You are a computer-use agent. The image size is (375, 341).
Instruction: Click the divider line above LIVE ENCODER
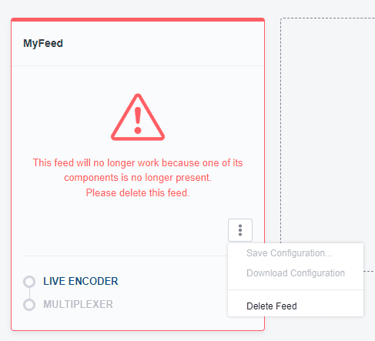(x=126, y=256)
